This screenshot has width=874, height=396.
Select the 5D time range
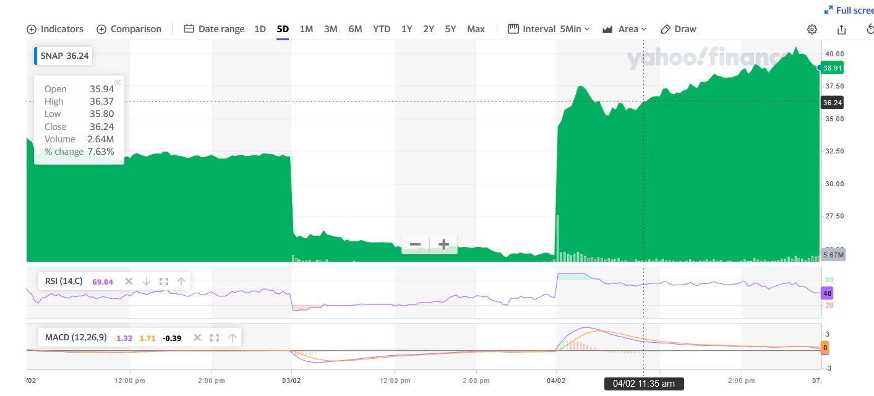click(x=283, y=29)
